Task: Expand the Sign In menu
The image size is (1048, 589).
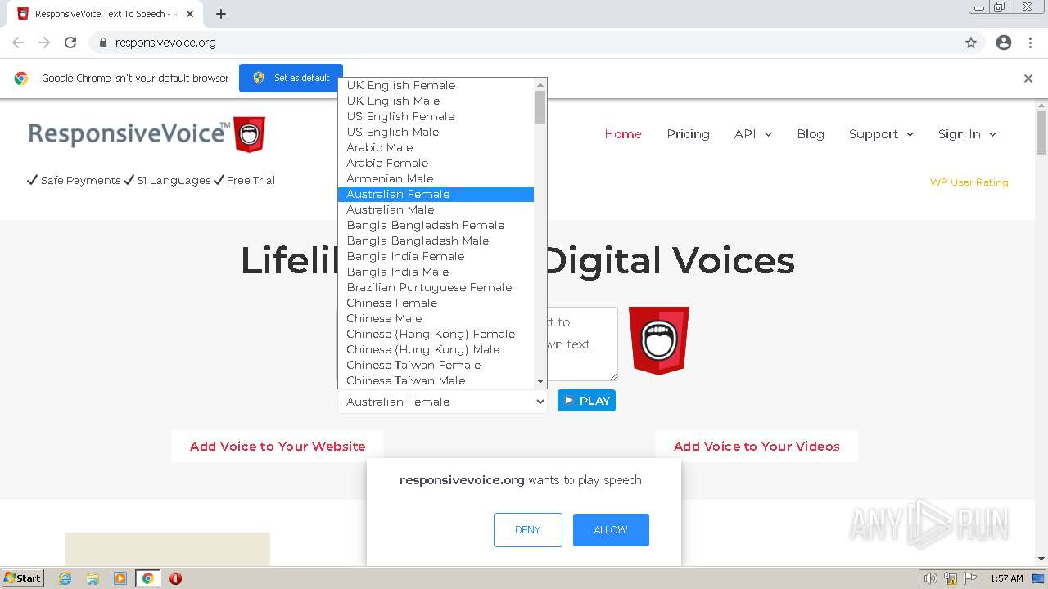Action: [x=967, y=134]
